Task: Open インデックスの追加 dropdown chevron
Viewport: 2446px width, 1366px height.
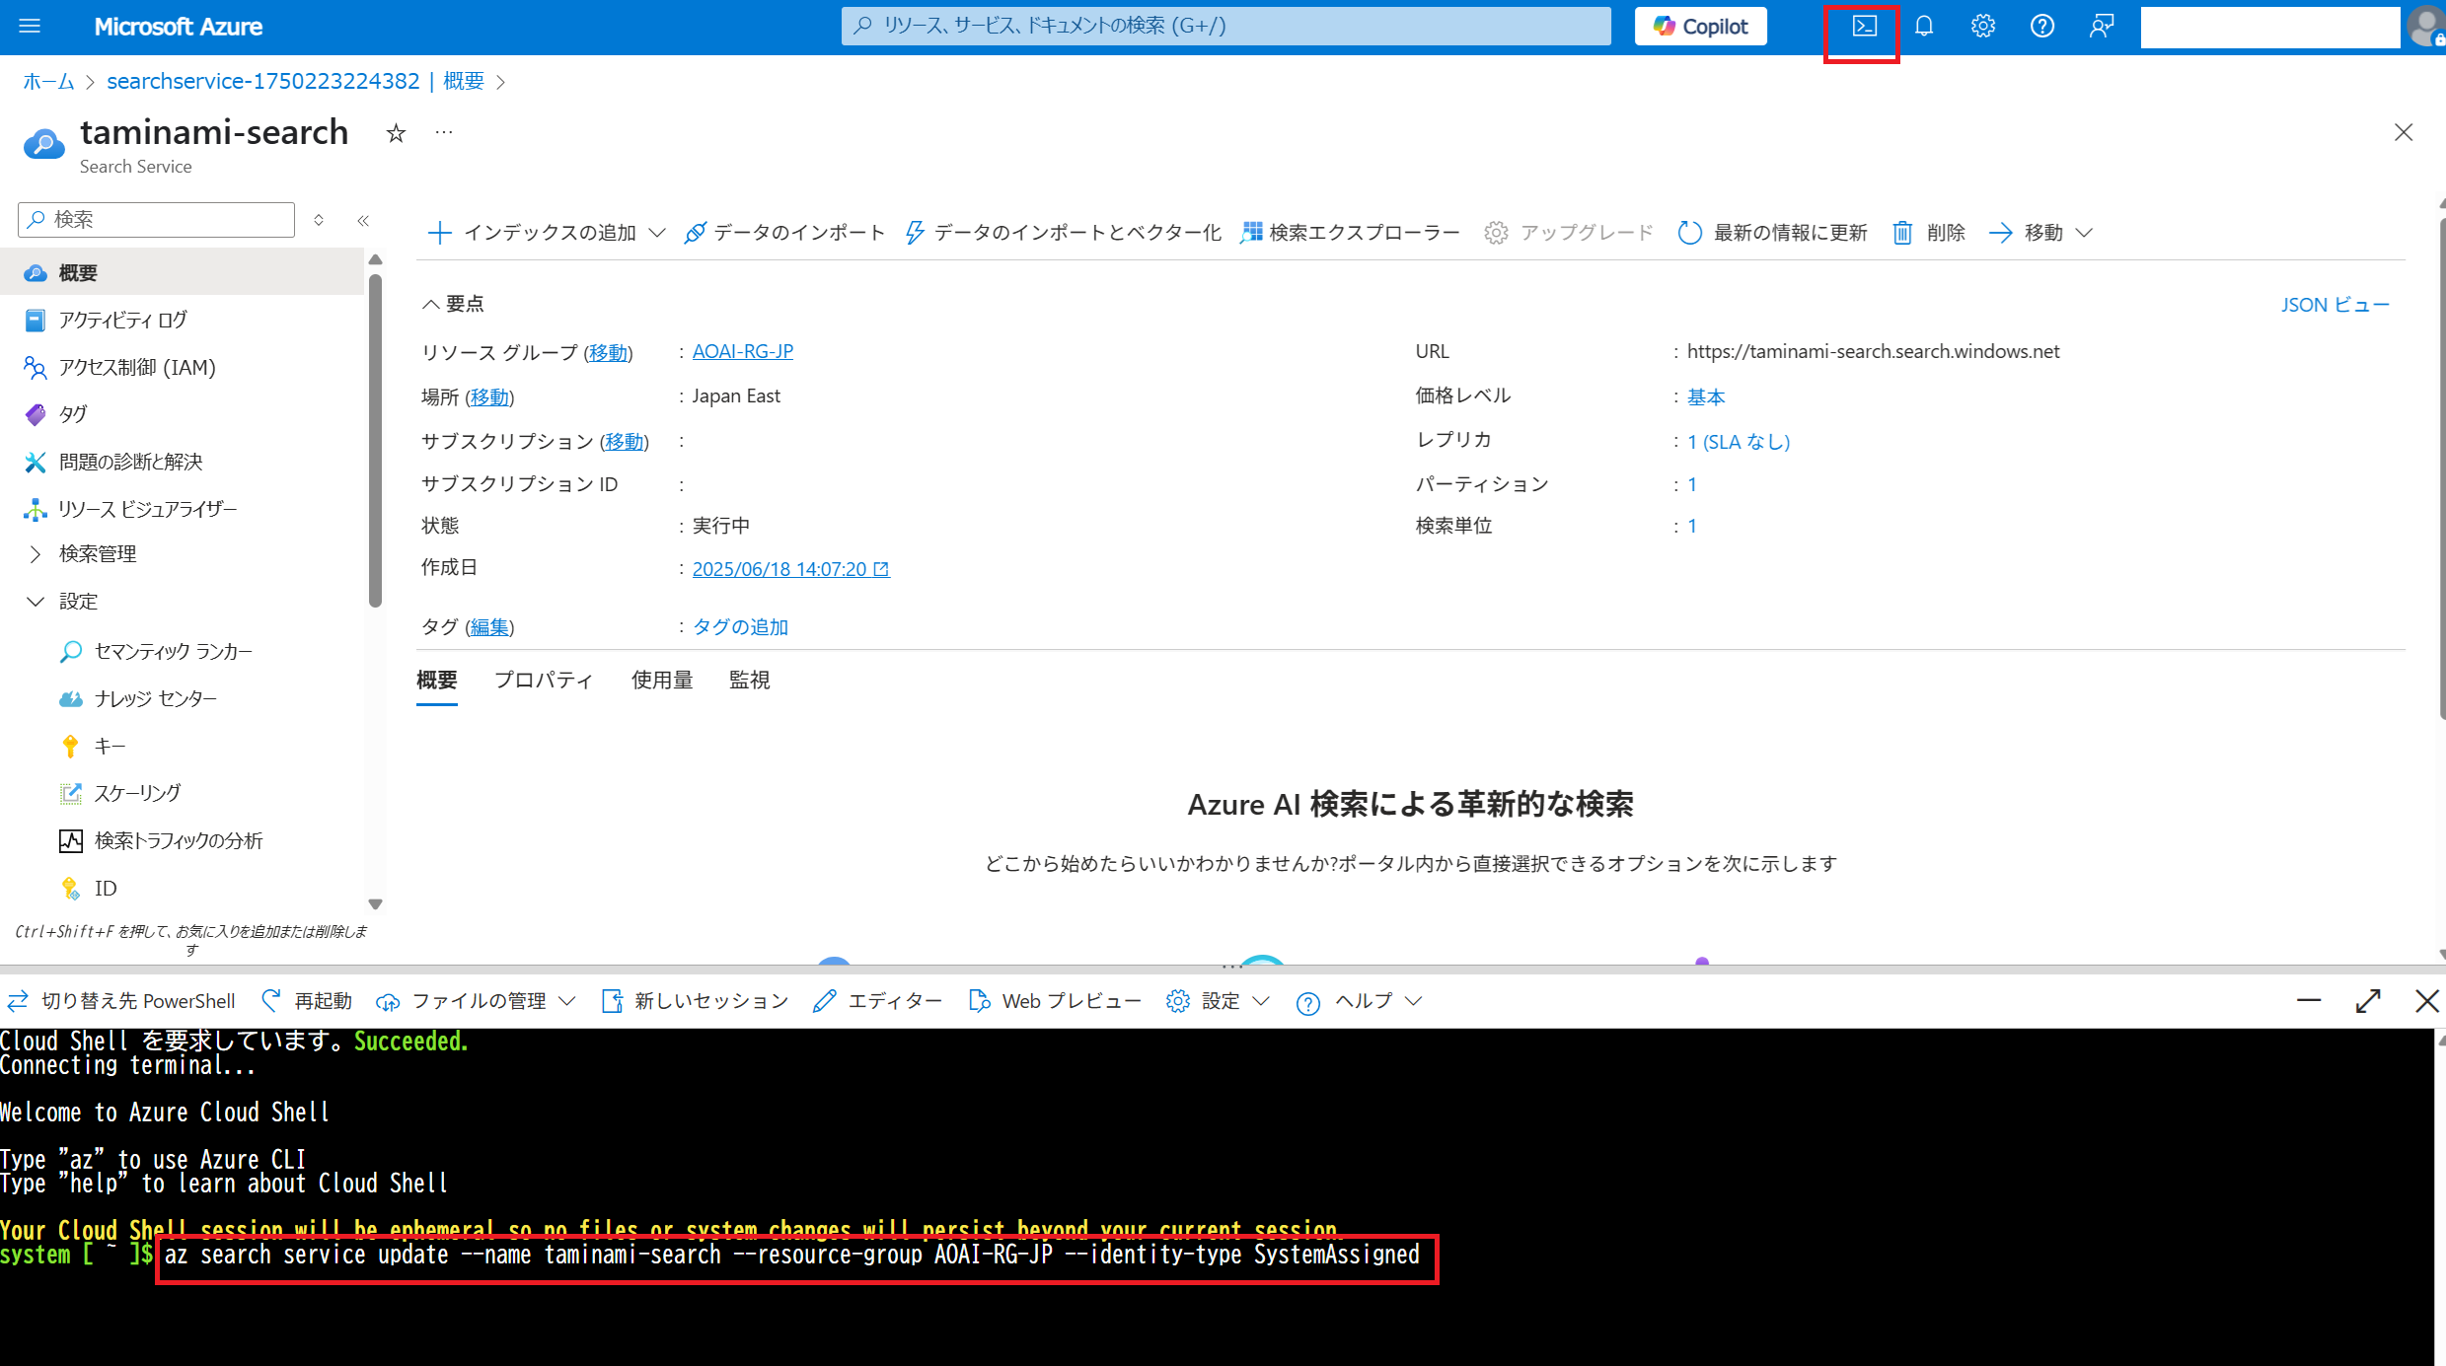Action: (x=657, y=233)
